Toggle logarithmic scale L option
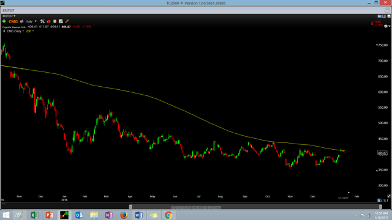This screenshot has width=392, height=220. tap(382, 200)
